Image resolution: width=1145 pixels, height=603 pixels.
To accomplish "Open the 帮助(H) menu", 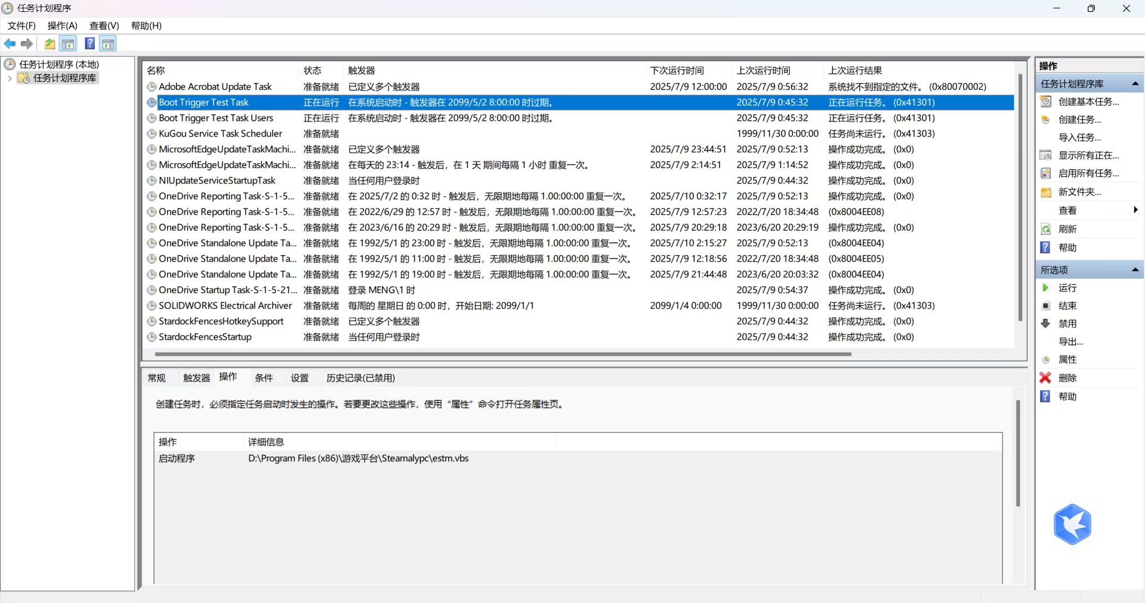I will tap(146, 26).
